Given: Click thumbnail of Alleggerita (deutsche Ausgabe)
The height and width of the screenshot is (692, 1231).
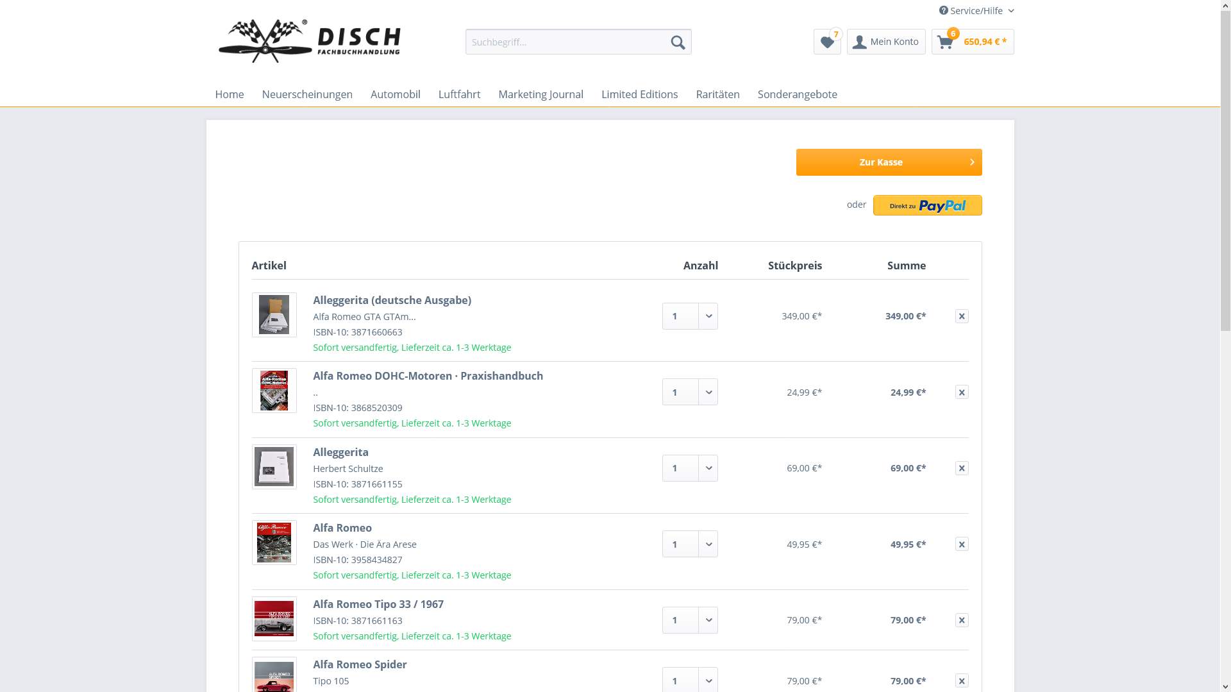Looking at the screenshot, I should point(274,315).
